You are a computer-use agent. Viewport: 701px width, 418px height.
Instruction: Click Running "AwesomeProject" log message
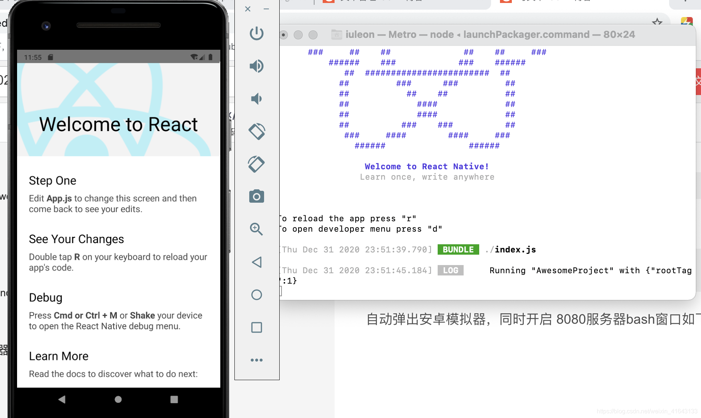pos(590,271)
